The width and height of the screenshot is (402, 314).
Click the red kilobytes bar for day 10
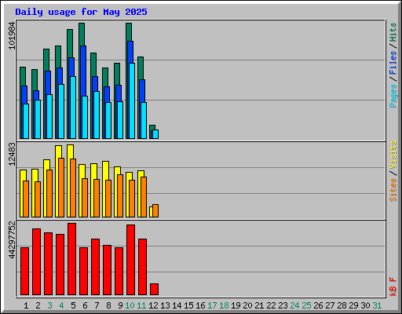click(130, 260)
